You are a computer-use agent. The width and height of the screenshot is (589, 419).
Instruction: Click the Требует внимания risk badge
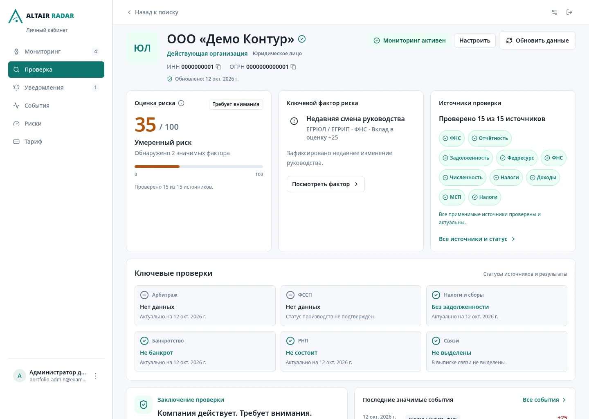point(236,104)
